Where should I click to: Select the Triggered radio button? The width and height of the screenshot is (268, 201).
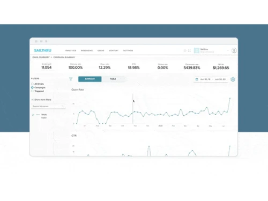[32, 91]
